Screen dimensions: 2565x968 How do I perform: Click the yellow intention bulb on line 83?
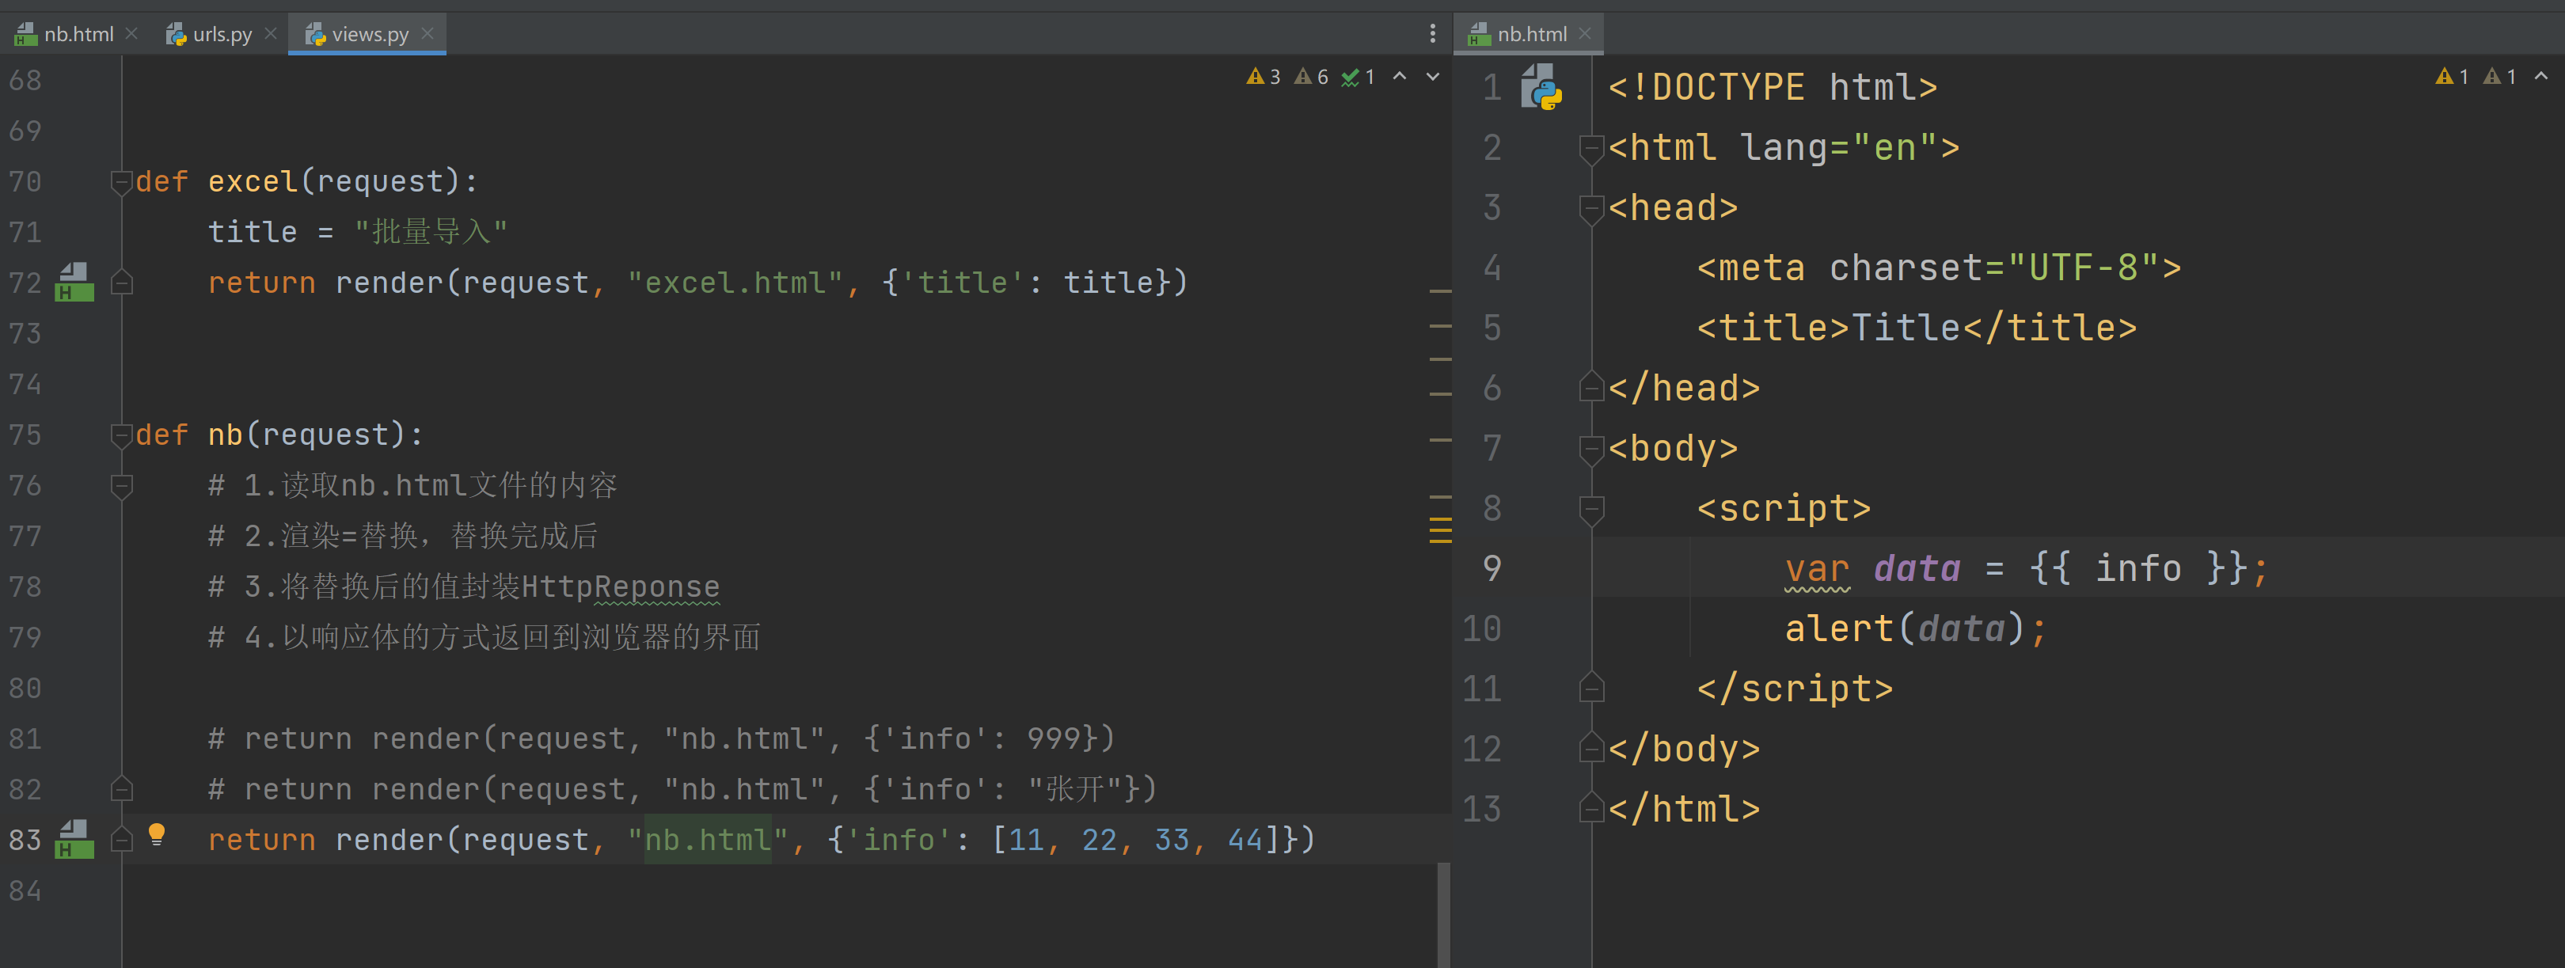[x=156, y=834]
